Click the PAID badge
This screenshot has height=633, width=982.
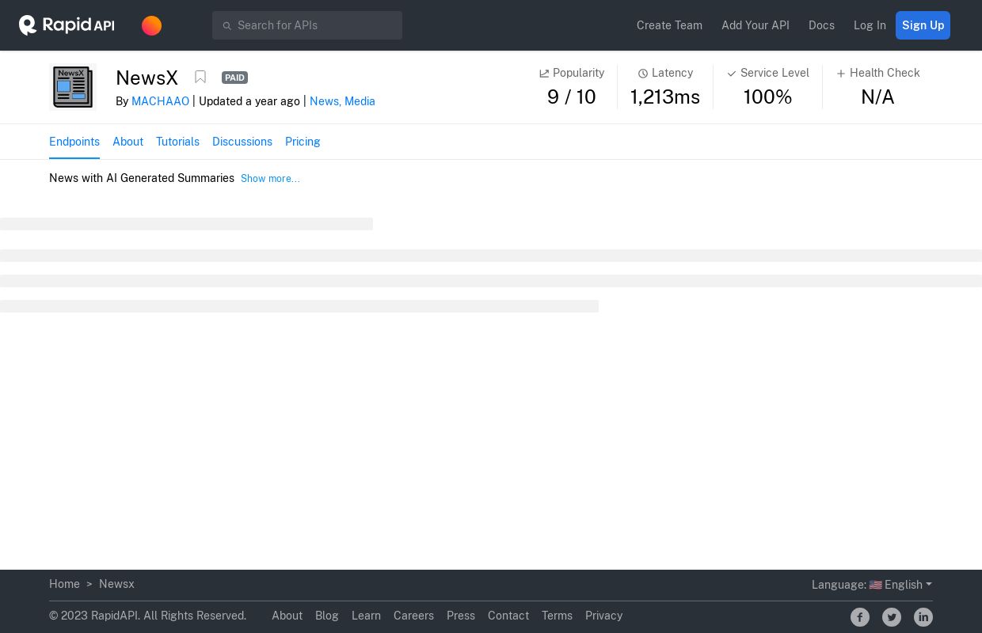[234, 78]
